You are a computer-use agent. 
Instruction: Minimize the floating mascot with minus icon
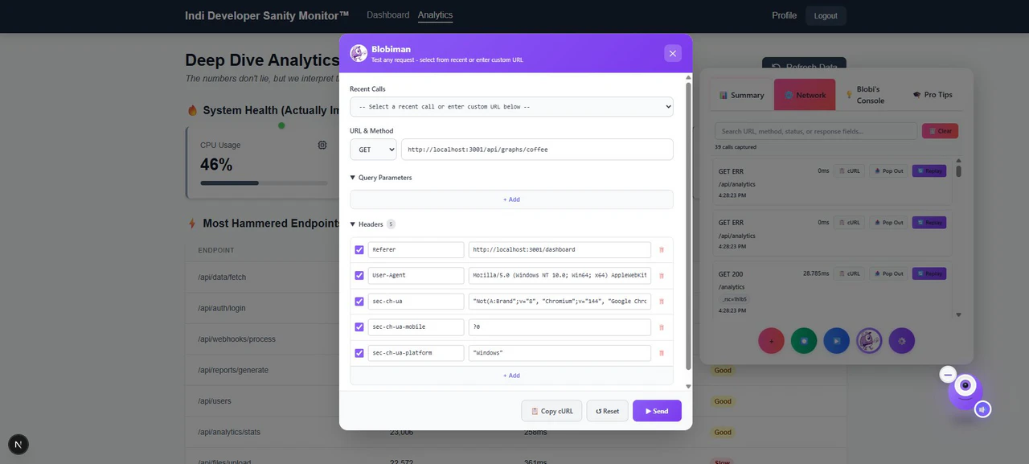948,375
